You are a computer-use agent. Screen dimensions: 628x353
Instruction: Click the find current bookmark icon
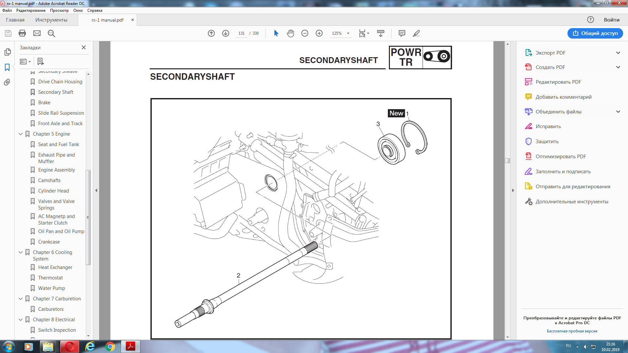click(x=41, y=61)
